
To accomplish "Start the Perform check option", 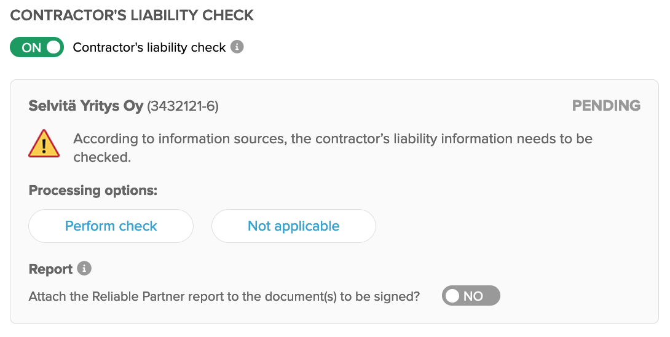I will tap(111, 226).
